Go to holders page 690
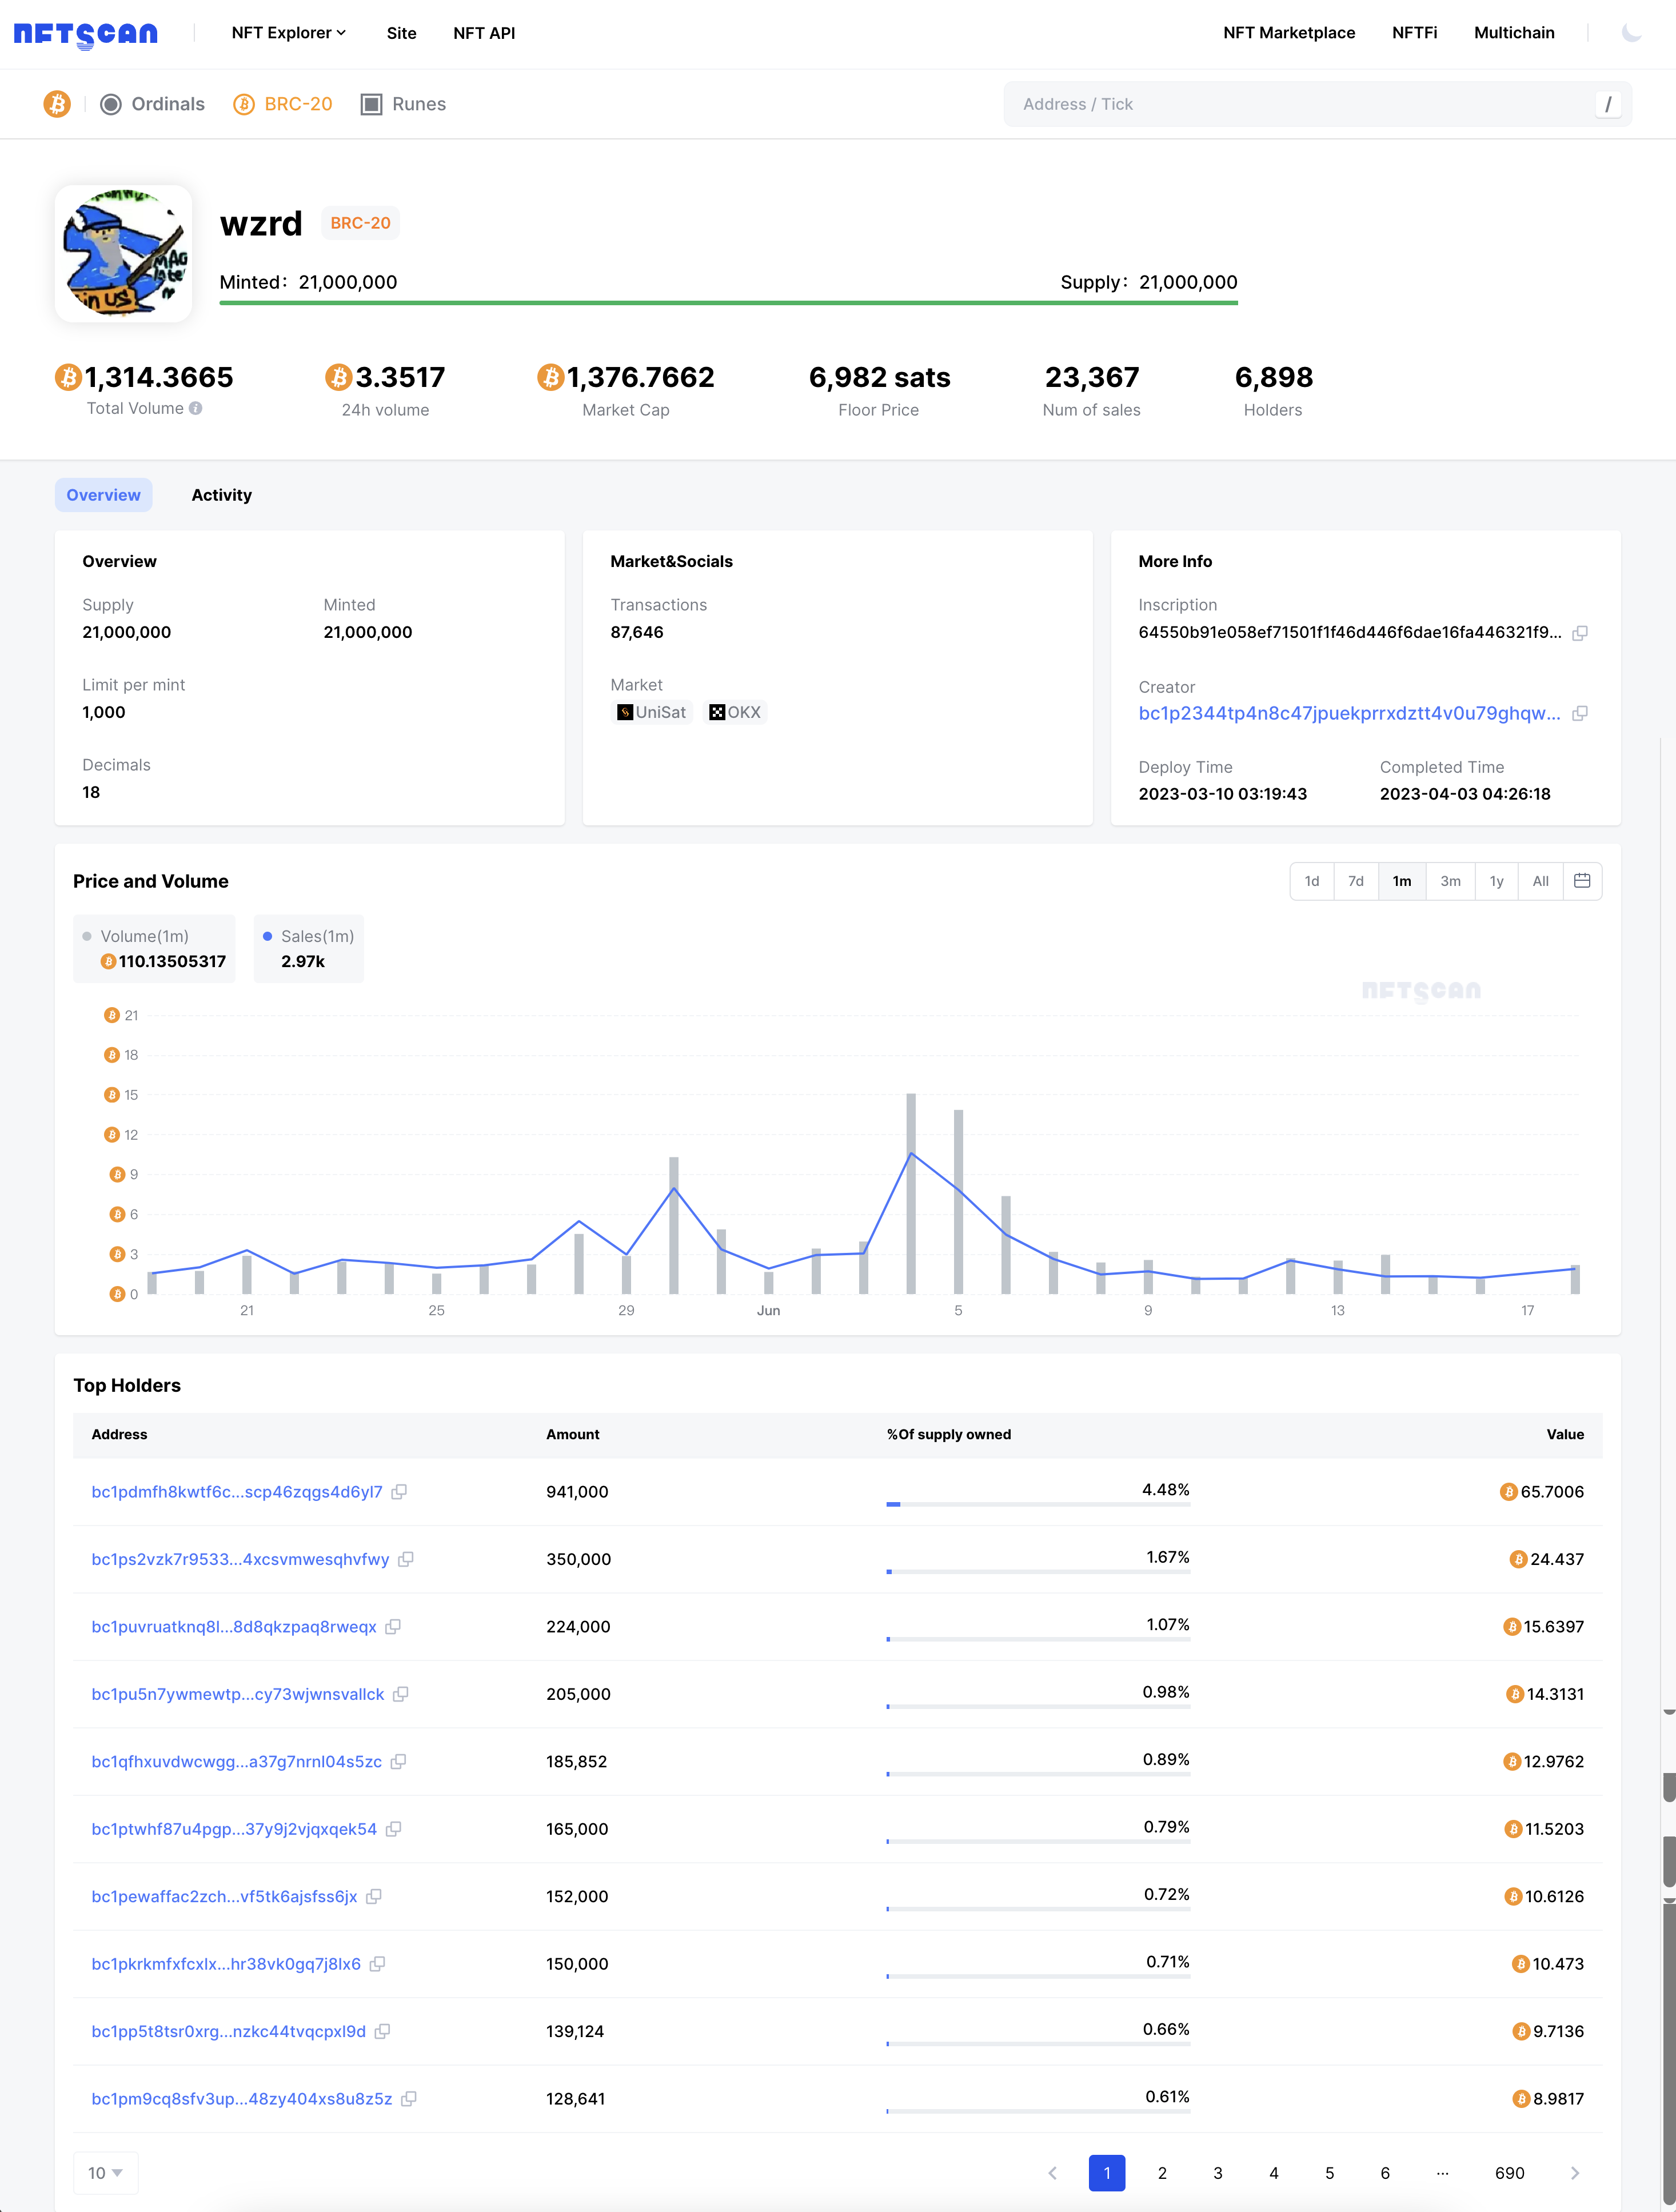Screen dimensions: 1676x2212 [1509, 2173]
